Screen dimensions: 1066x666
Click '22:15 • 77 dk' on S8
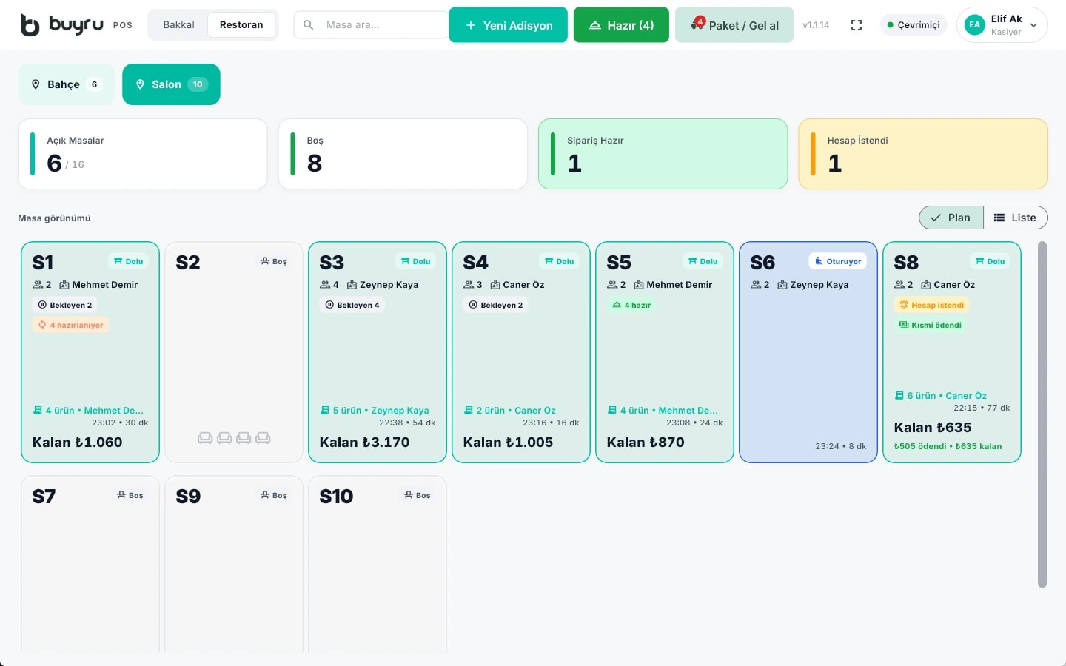(982, 408)
